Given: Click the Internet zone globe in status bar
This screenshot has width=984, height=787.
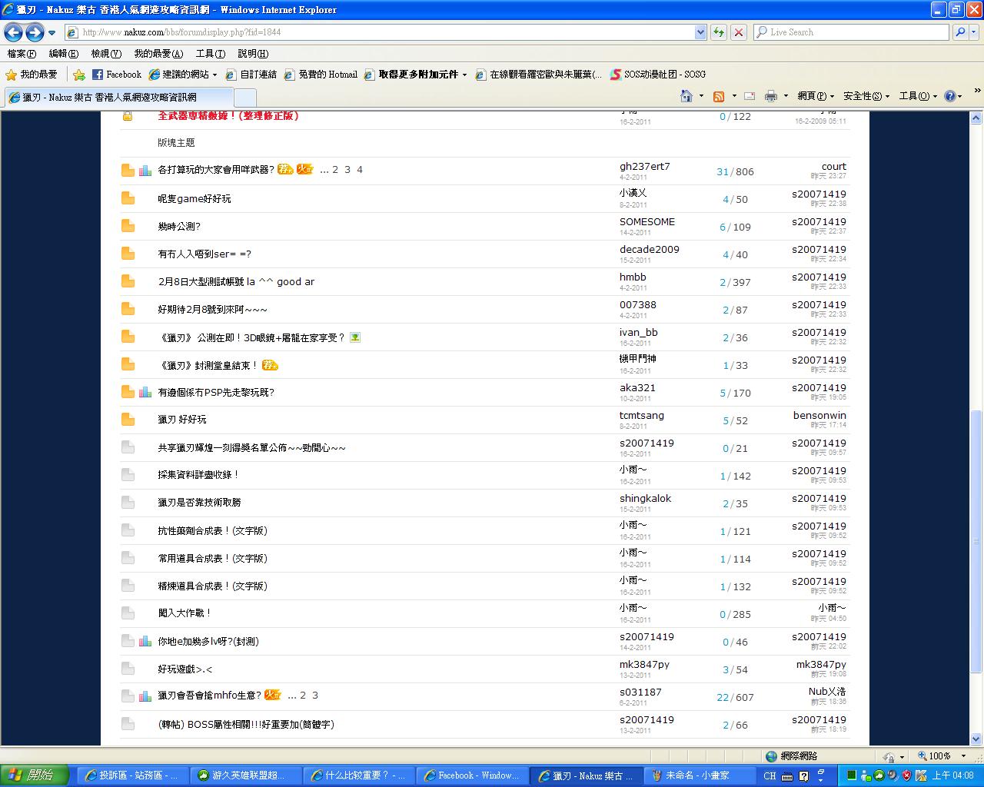Looking at the screenshot, I should point(772,756).
